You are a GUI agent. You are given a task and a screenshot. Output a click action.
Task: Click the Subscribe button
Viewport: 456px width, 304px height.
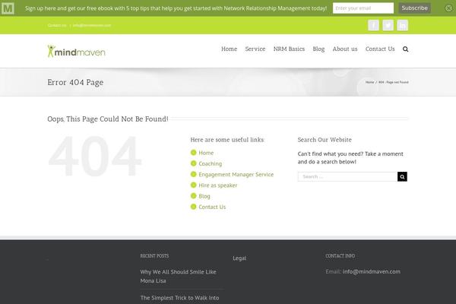point(415,8)
